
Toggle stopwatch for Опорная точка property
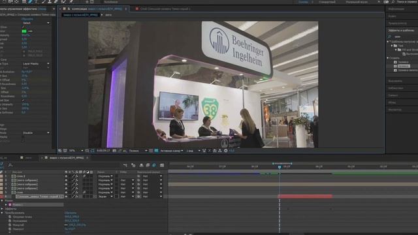click(10, 217)
